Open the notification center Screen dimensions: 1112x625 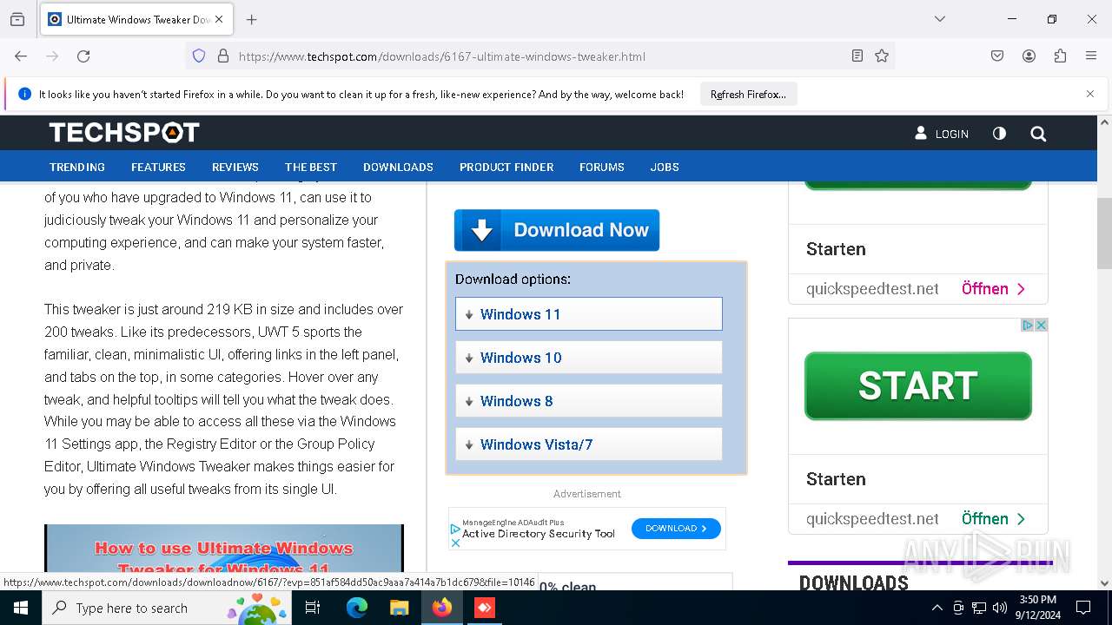1083,608
